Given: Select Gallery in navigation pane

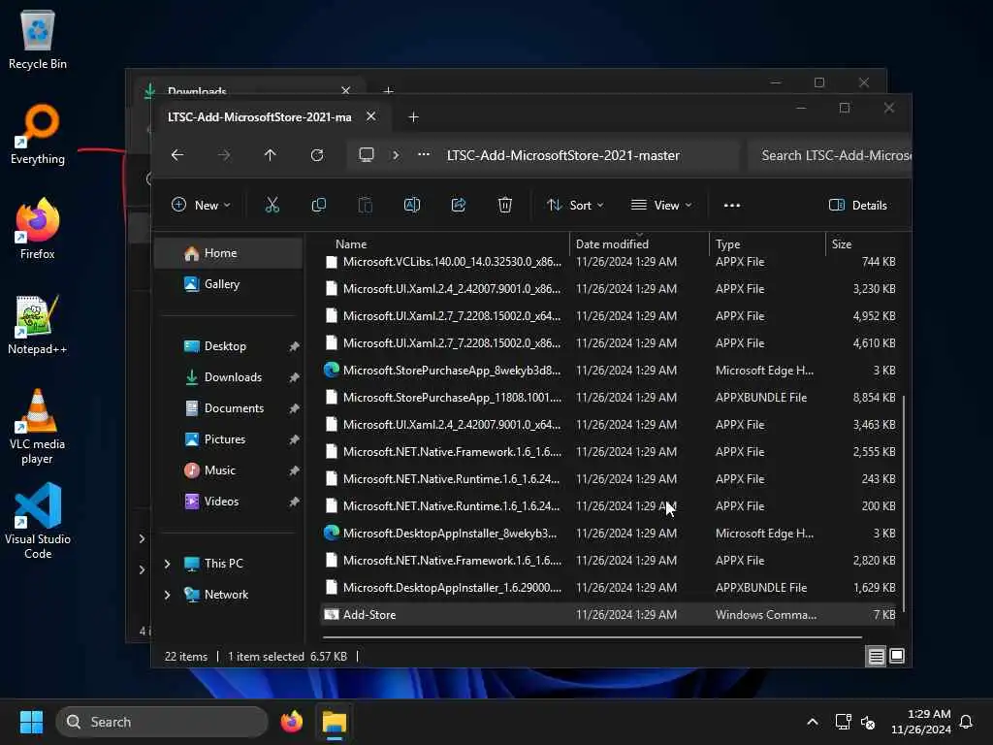Looking at the screenshot, I should 228,284.
